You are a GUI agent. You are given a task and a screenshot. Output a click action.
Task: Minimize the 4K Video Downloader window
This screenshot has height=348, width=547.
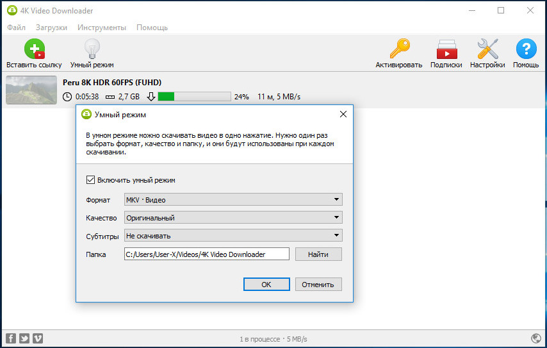point(472,10)
